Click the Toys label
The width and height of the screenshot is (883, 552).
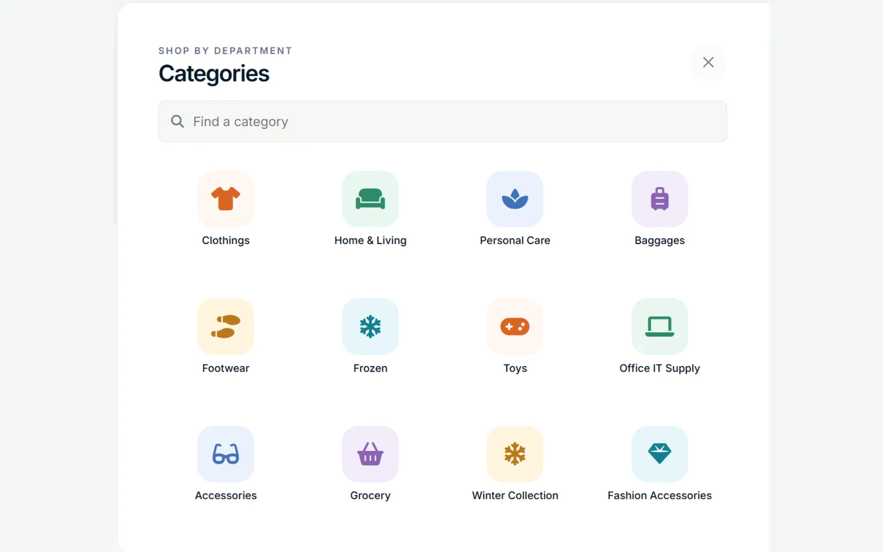coord(515,368)
